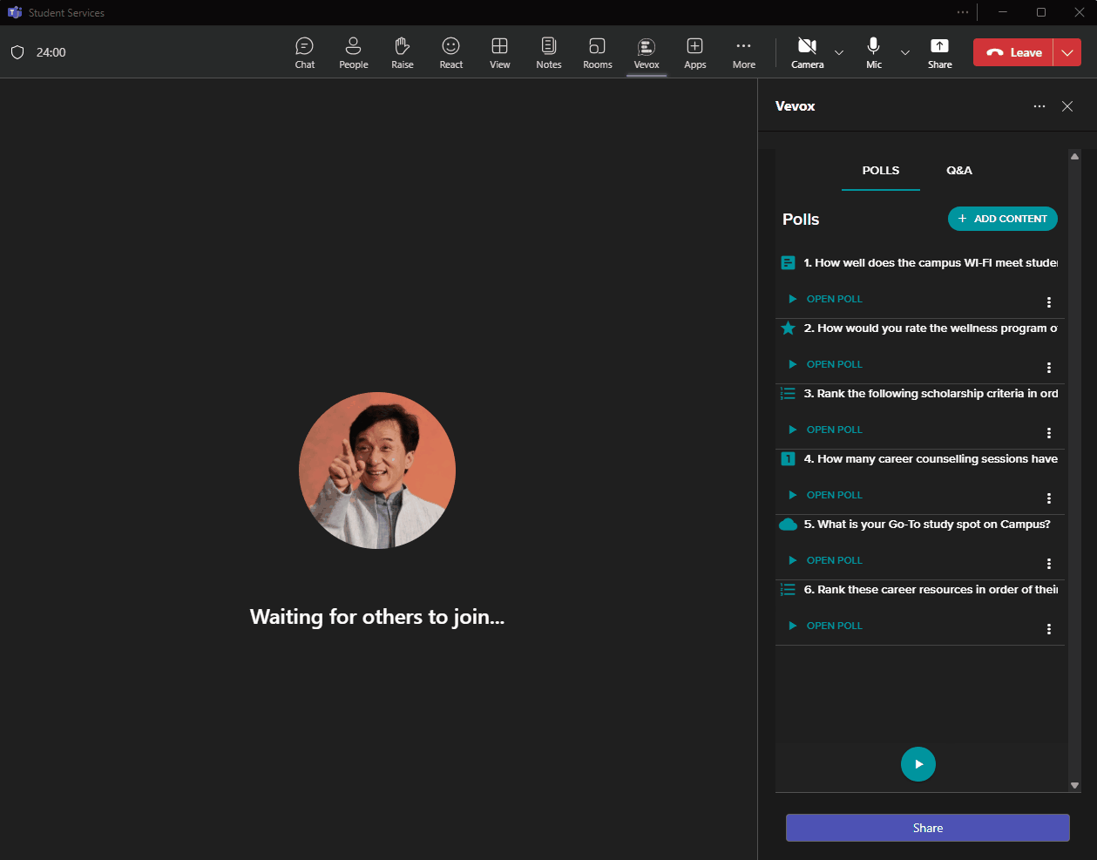Open the Share content tray icon
The image size is (1097, 860).
939,52
